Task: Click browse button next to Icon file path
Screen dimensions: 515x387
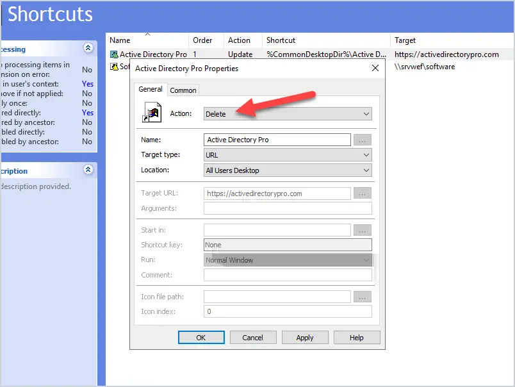Action: 363,297
